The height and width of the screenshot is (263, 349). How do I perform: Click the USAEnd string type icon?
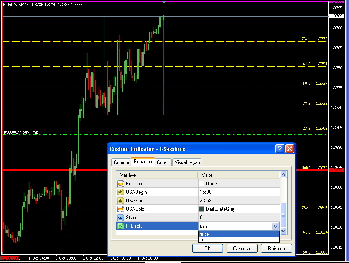[120, 201]
